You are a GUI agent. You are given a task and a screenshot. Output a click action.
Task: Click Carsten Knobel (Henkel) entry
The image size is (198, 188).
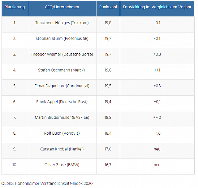(x=62, y=149)
